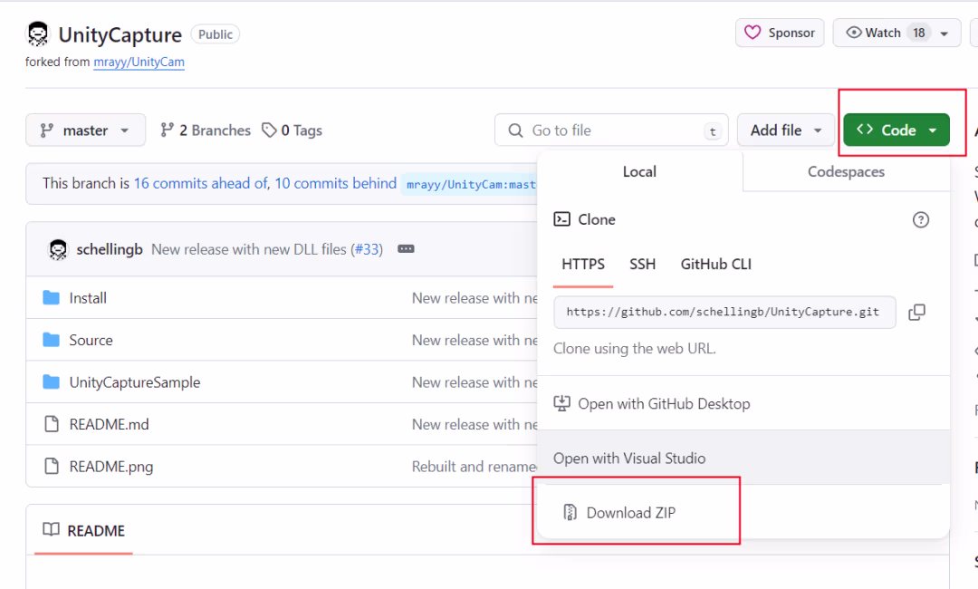Open the Install folder
The width and height of the screenshot is (978, 589).
88,298
